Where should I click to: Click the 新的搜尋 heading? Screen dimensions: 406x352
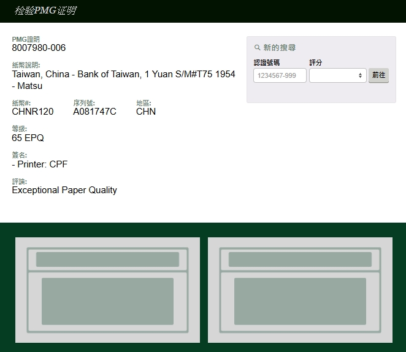pos(280,48)
